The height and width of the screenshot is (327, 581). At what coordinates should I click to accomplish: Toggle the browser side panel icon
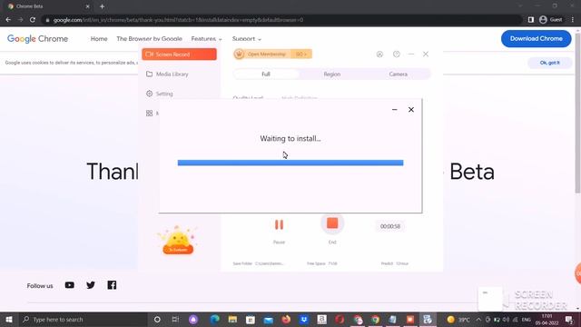point(530,20)
